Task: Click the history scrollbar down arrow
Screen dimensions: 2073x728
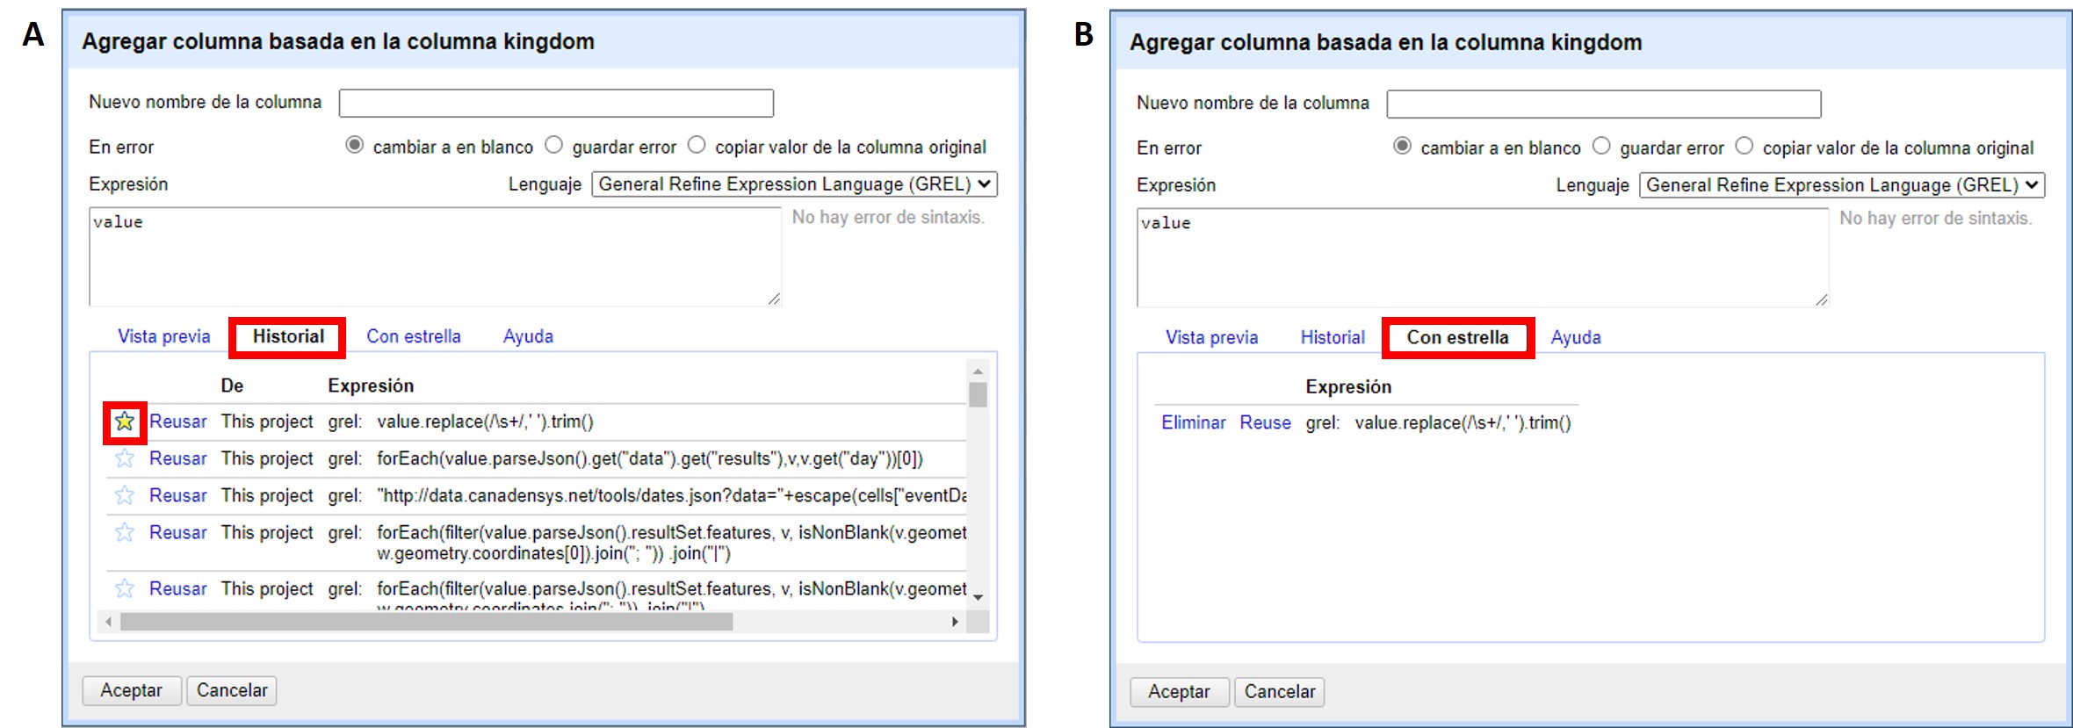Action: (978, 597)
